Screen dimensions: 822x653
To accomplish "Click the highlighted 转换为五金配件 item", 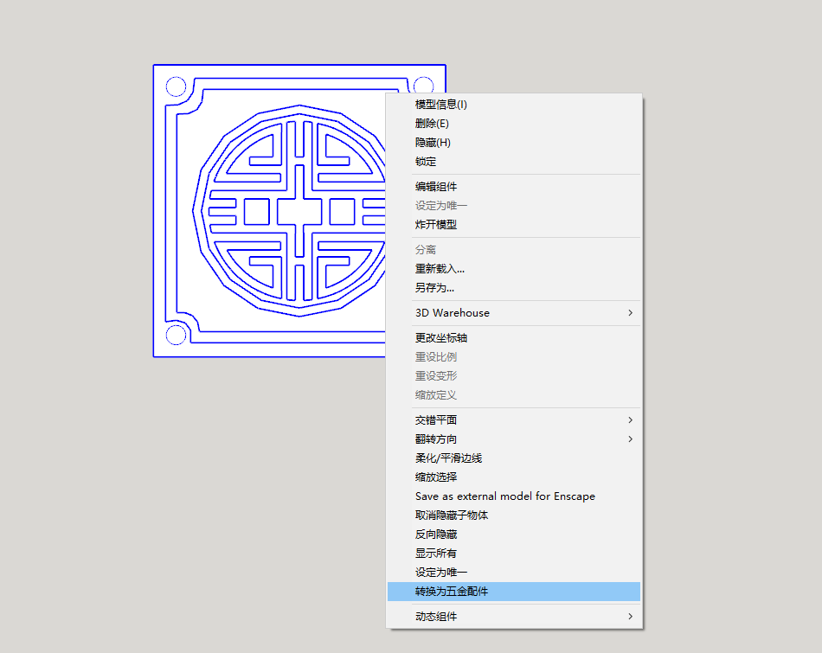I will pyautogui.click(x=452, y=592).
